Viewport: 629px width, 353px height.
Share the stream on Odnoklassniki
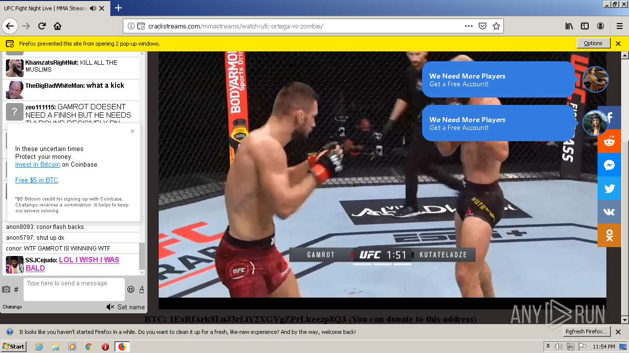coord(609,236)
